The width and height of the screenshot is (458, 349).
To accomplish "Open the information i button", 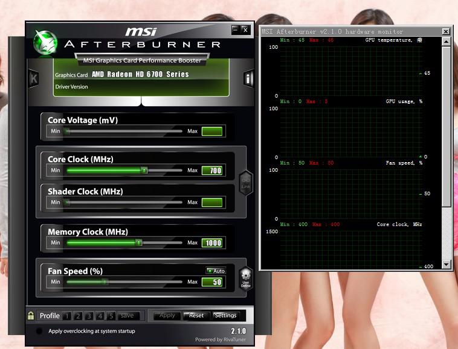I will pyautogui.click(x=248, y=78).
